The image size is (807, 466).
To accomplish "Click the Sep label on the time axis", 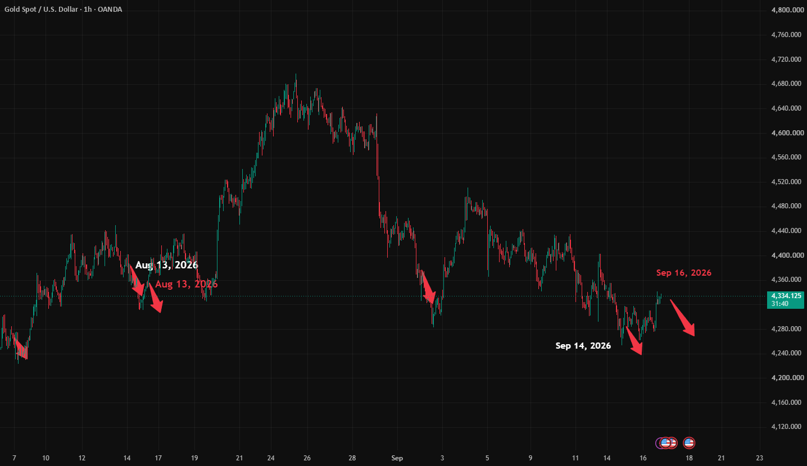I will coord(398,458).
